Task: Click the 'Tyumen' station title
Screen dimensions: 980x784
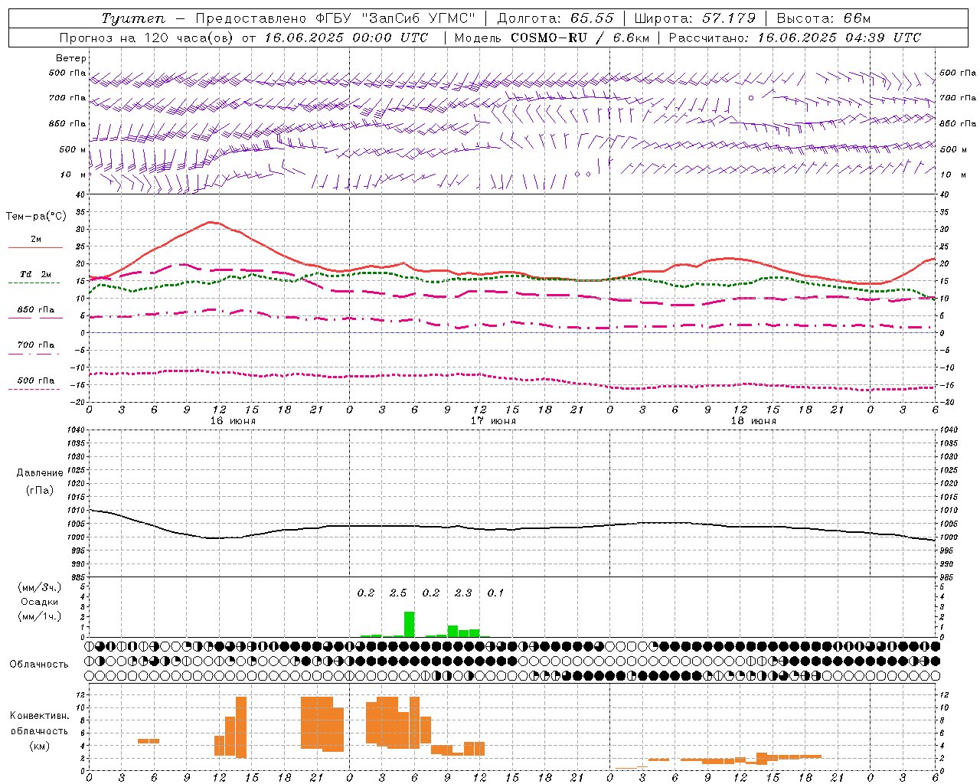Action: (x=132, y=18)
